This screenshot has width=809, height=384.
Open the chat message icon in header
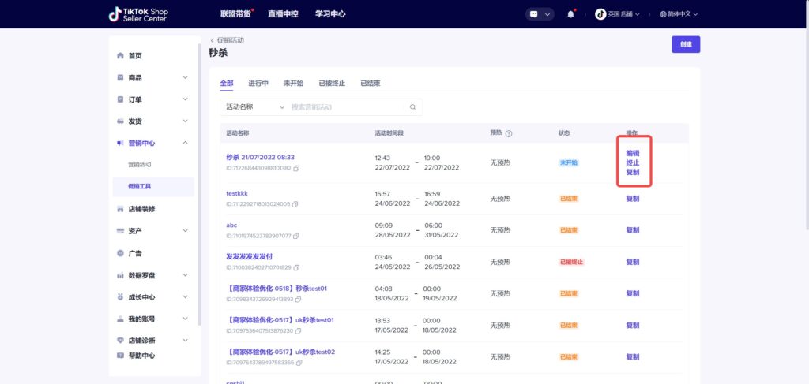coord(534,14)
